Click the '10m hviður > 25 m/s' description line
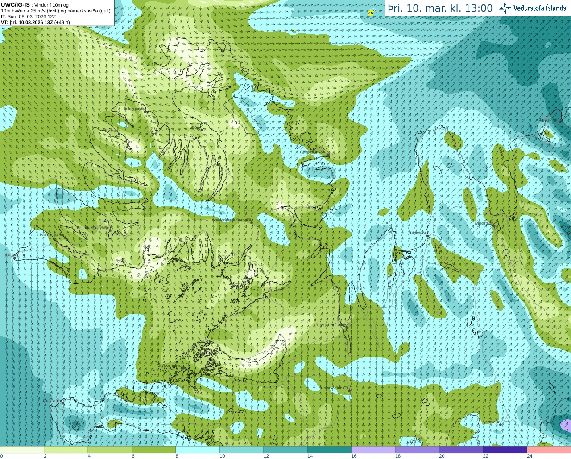 coord(56,11)
